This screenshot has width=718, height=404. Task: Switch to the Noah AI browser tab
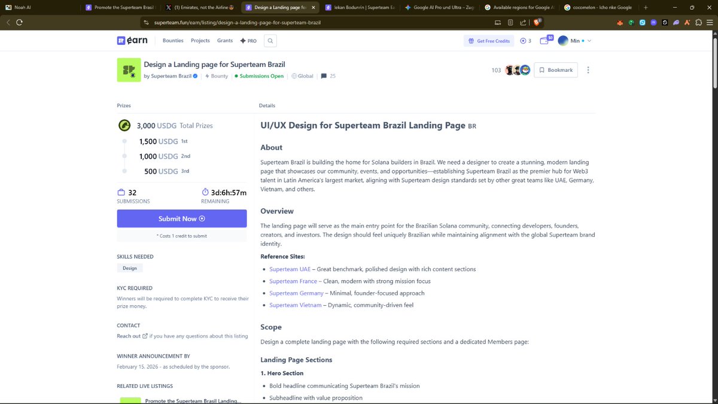(x=40, y=7)
